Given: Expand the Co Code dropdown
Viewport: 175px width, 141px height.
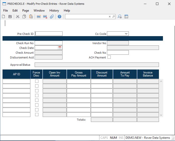Looking at the screenshot, I should (x=126, y=34).
